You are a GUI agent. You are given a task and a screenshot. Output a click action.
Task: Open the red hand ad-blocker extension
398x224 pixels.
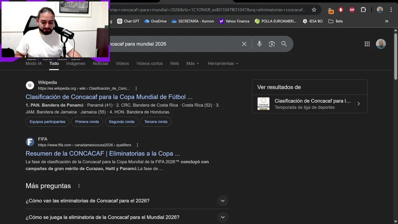[x=341, y=10]
